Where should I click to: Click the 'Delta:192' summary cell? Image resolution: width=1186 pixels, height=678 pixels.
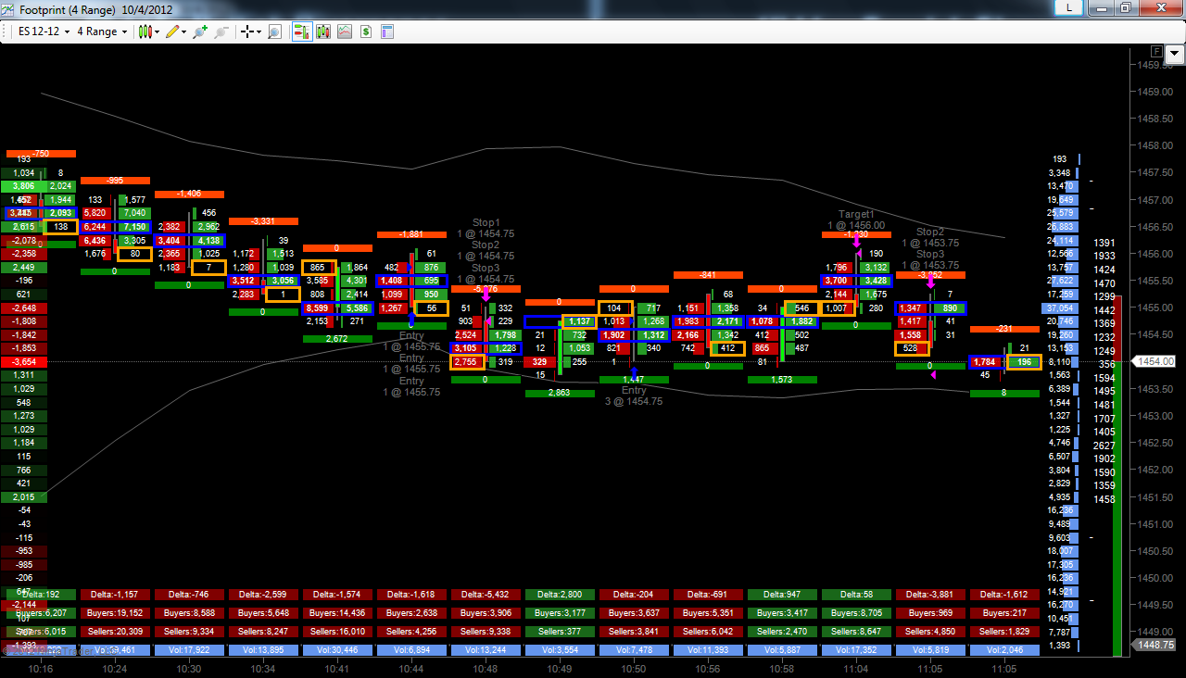point(41,595)
